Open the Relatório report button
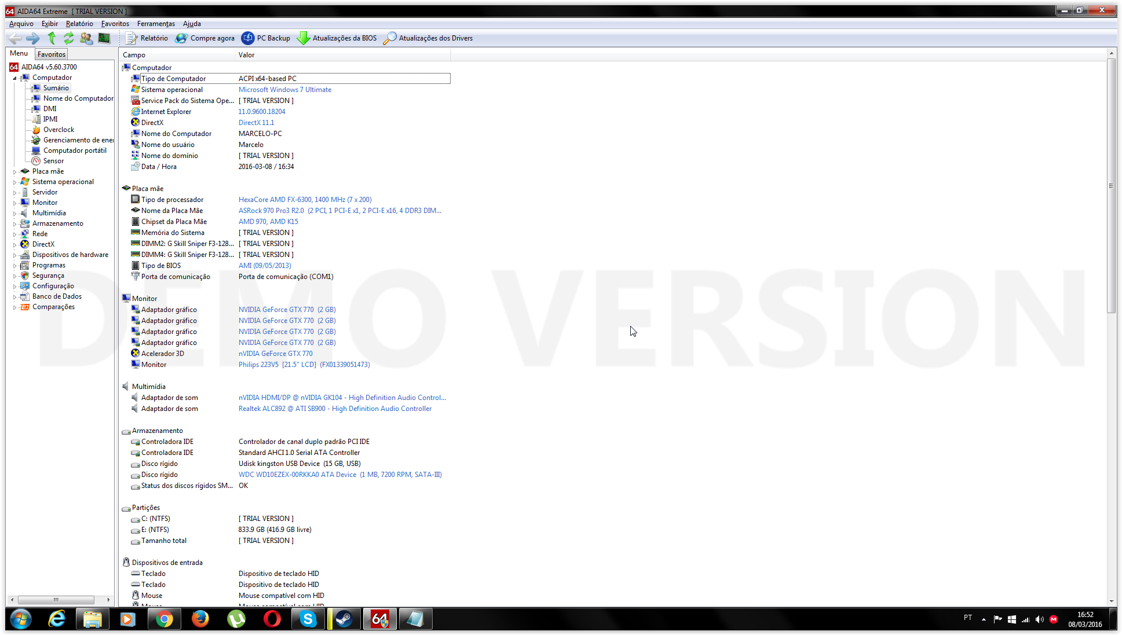Screen dimensions: 1122x635 click(147, 38)
